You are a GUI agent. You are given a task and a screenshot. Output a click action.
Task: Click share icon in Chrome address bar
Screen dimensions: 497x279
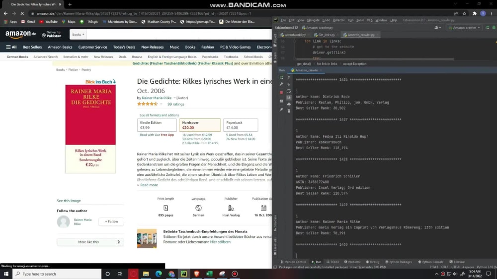coord(456,13)
